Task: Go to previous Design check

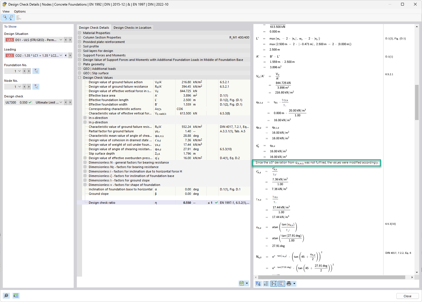Action: click(x=66, y=102)
